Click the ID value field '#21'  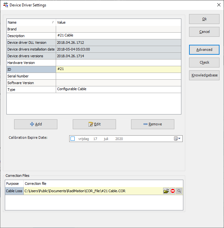click(119, 69)
